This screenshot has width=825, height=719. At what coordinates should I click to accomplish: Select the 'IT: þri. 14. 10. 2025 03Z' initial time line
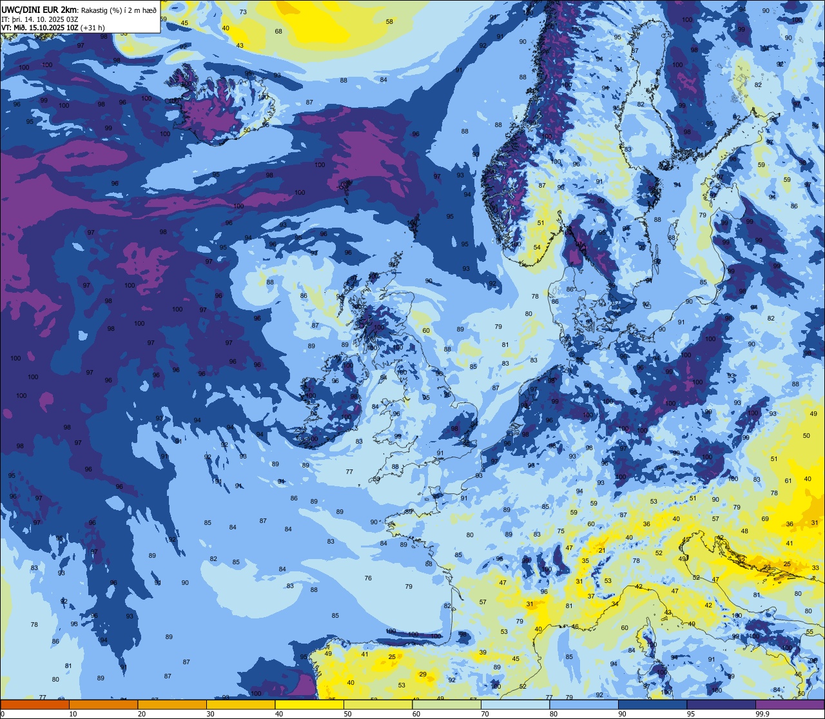(x=40, y=19)
